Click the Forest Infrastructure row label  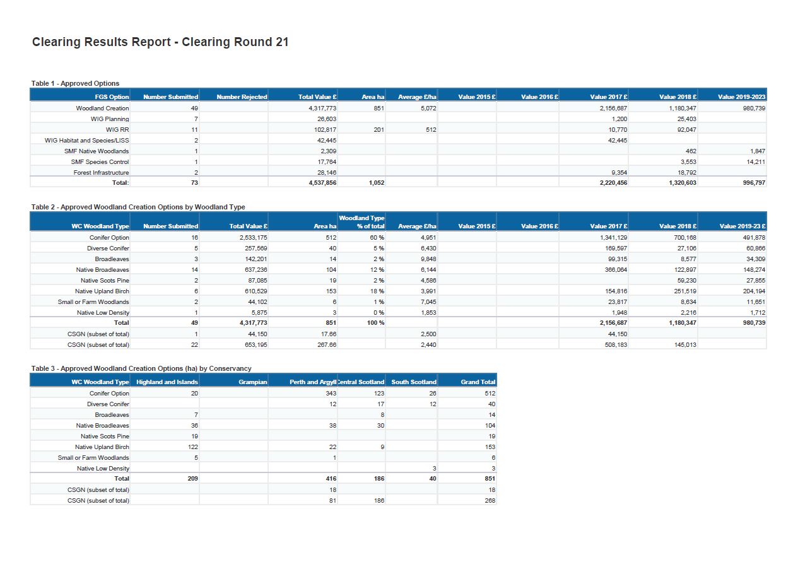tap(101, 172)
